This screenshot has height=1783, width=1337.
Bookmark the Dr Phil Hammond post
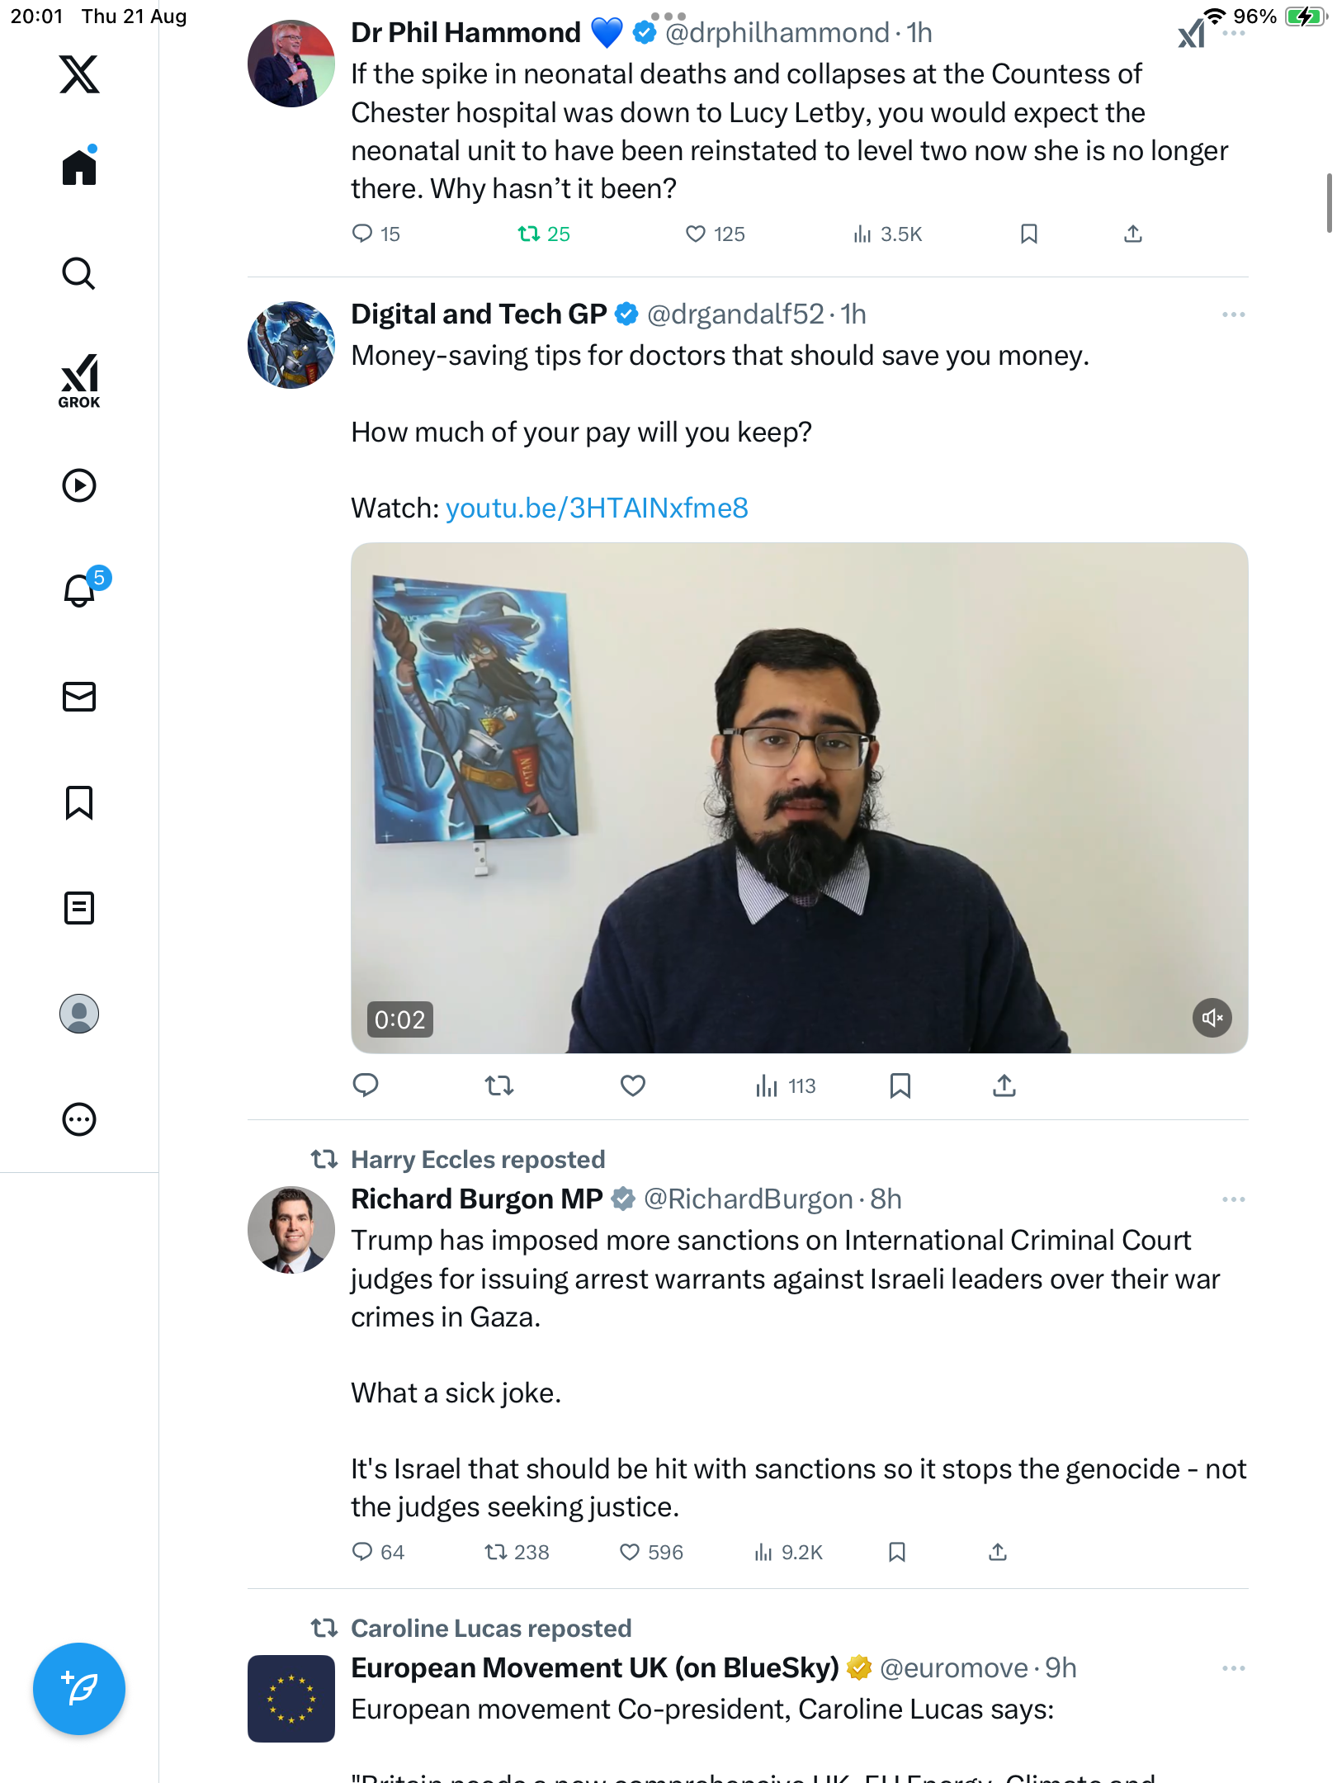[x=1028, y=234]
